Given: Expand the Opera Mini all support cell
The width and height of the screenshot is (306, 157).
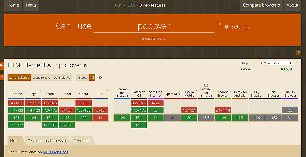Looking at the screenshot, I should pos(172,118).
